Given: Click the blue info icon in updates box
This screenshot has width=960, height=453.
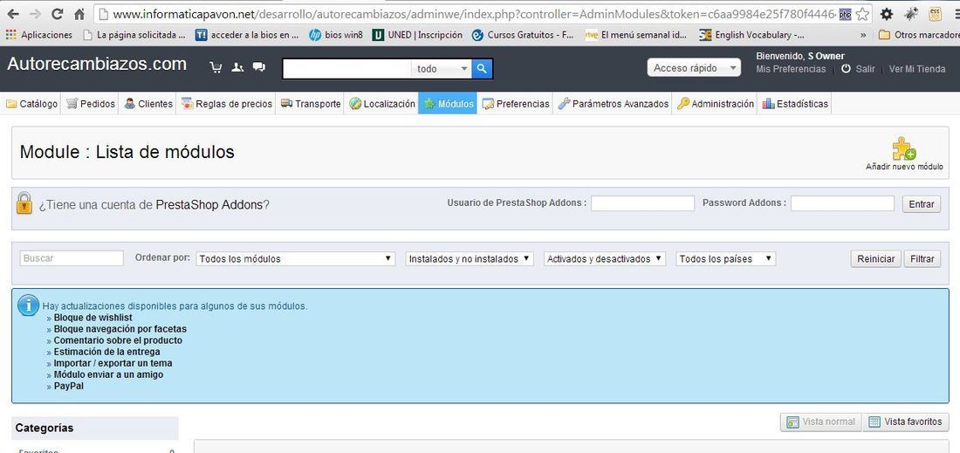Looking at the screenshot, I should (x=28, y=305).
